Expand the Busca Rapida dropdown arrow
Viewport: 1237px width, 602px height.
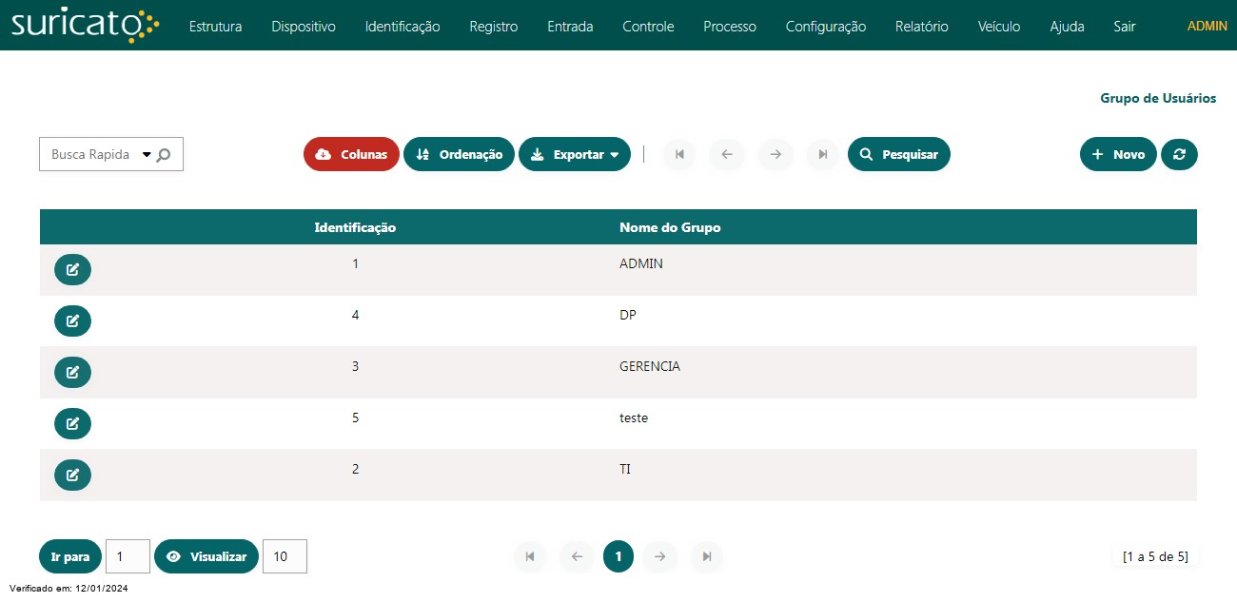(x=147, y=154)
